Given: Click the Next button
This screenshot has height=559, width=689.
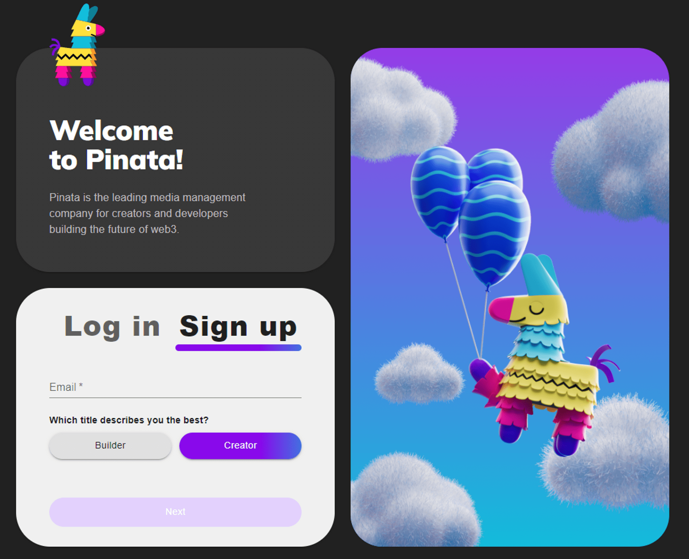Looking at the screenshot, I should coord(175,512).
